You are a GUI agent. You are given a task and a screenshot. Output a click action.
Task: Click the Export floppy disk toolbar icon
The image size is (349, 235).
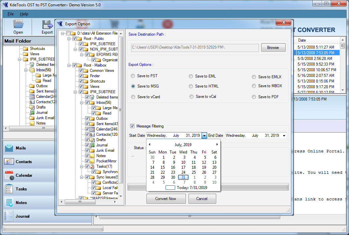pyautogui.click(x=47, y=24)
